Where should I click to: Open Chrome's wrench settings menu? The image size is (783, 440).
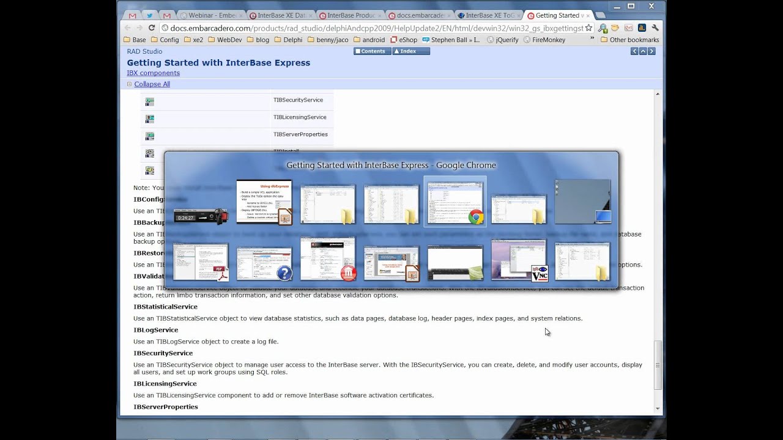click(655, 28)
